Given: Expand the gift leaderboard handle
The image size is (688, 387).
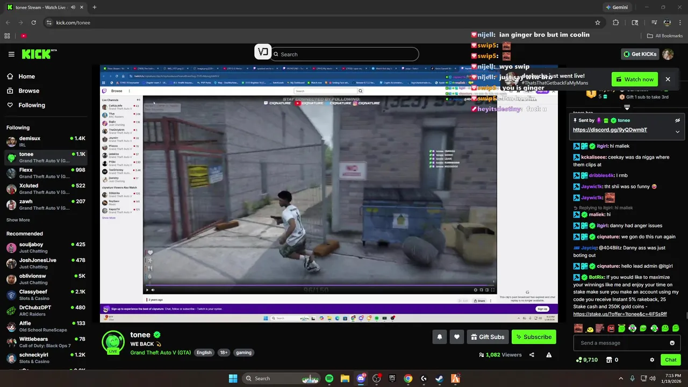Looking at the screenshot, I should pyautogui.click(x=627, y=107).
